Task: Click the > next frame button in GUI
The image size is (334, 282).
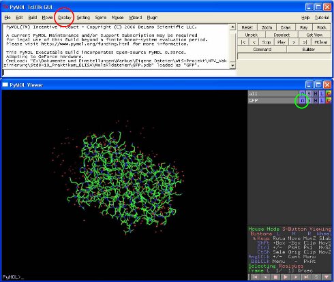Action: [294, 42]
